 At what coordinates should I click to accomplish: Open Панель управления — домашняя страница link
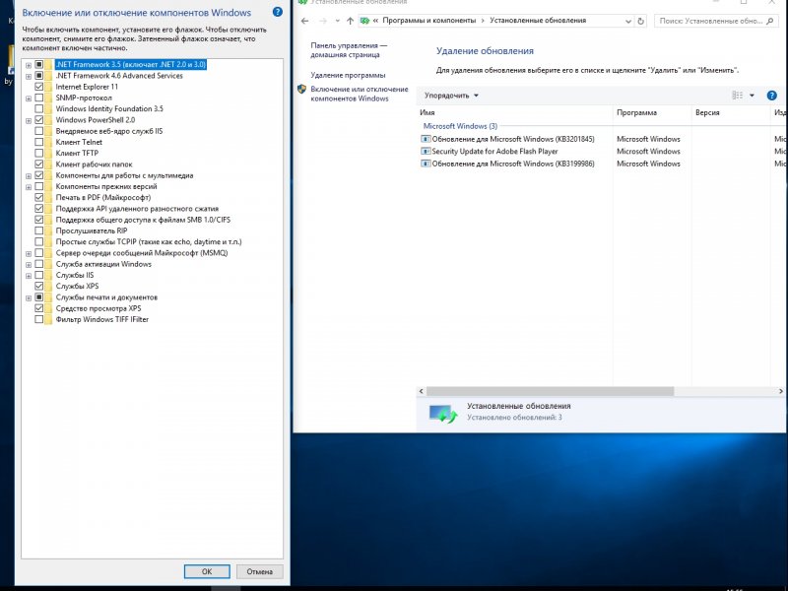pyautogui.click(x=349, y=50)
